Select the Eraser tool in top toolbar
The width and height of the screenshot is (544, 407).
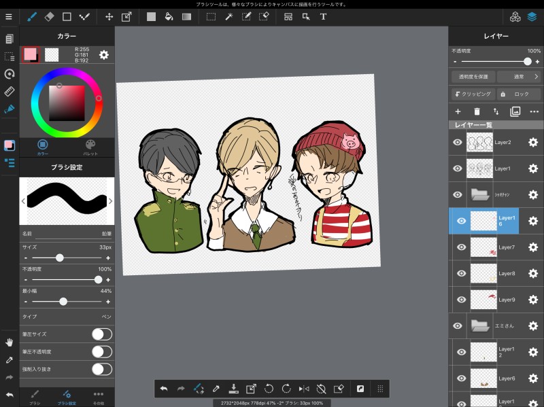49,16
